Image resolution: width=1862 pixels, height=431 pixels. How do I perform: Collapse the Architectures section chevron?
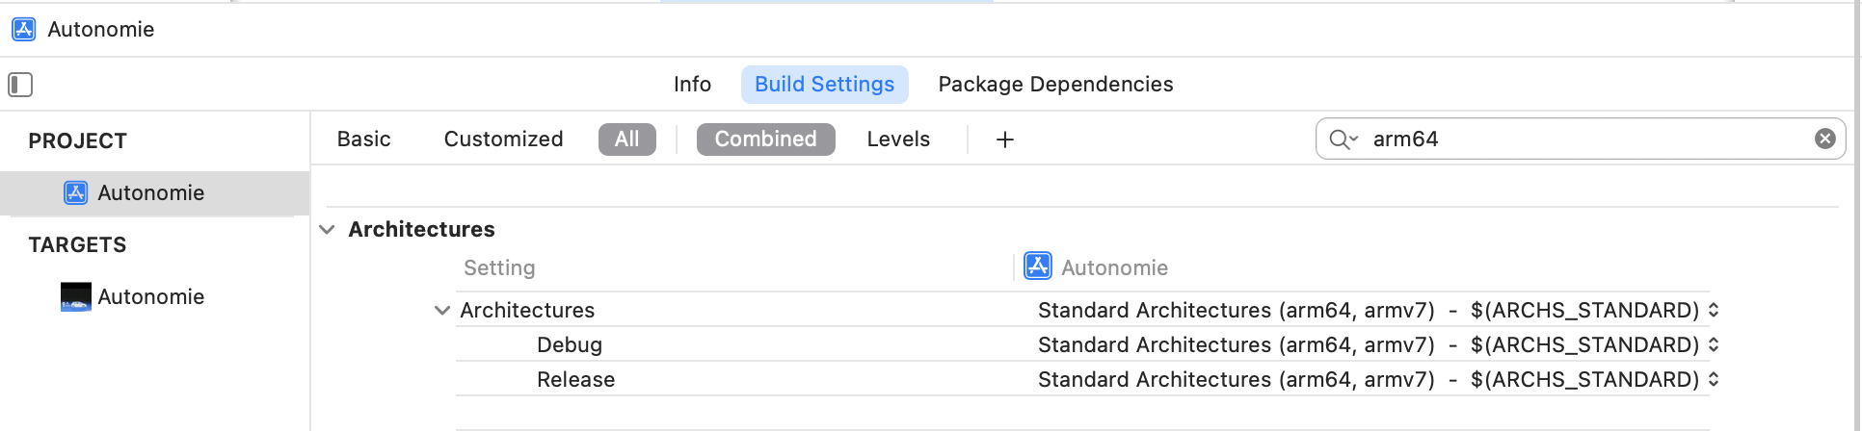point(327,229)
